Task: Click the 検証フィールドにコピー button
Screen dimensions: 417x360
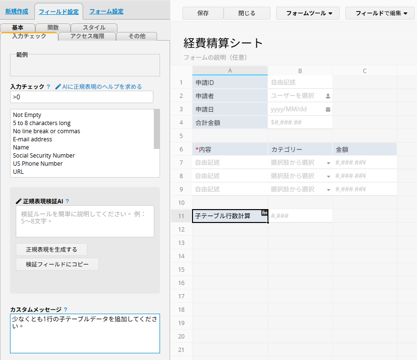Action: (57, 265)
